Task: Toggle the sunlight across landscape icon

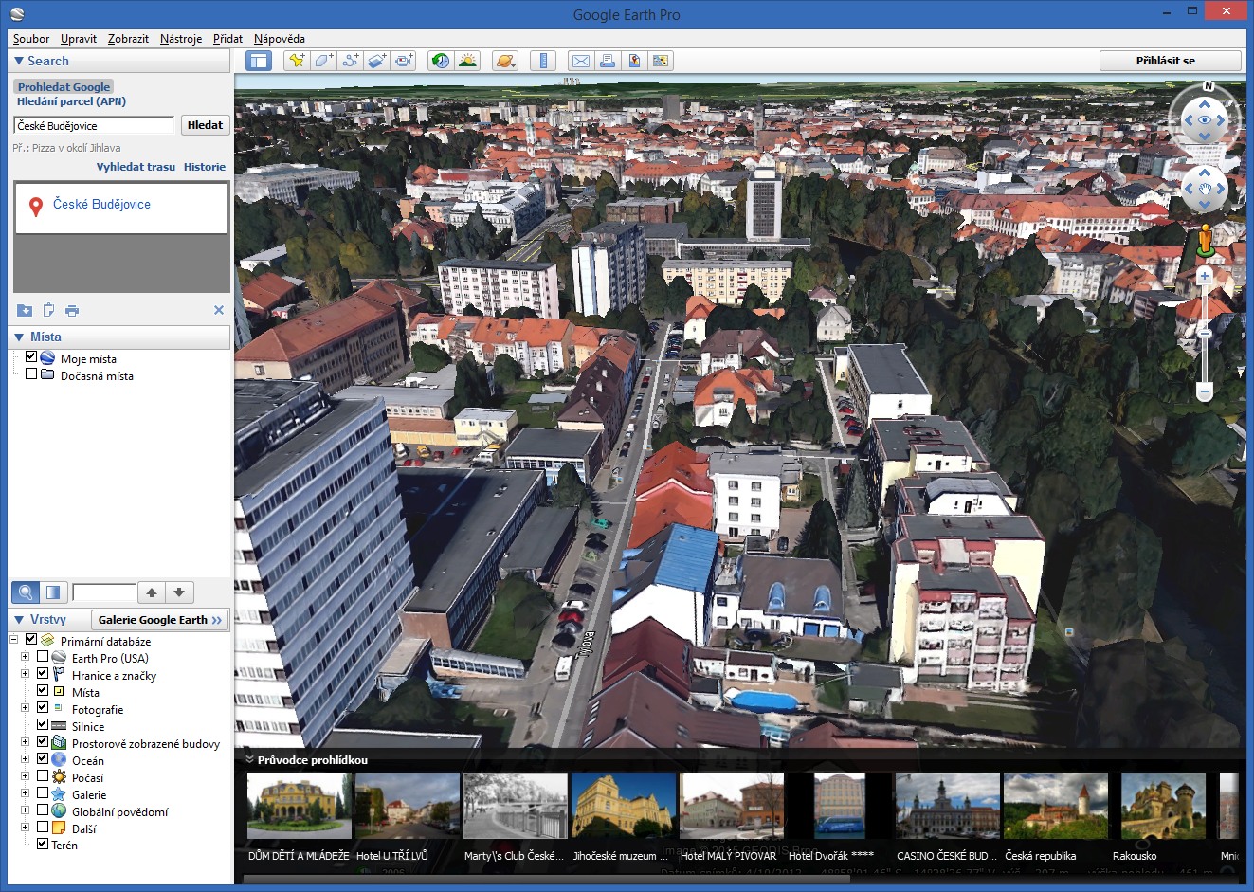Action: pyautogui.click(x=467, y=61)
